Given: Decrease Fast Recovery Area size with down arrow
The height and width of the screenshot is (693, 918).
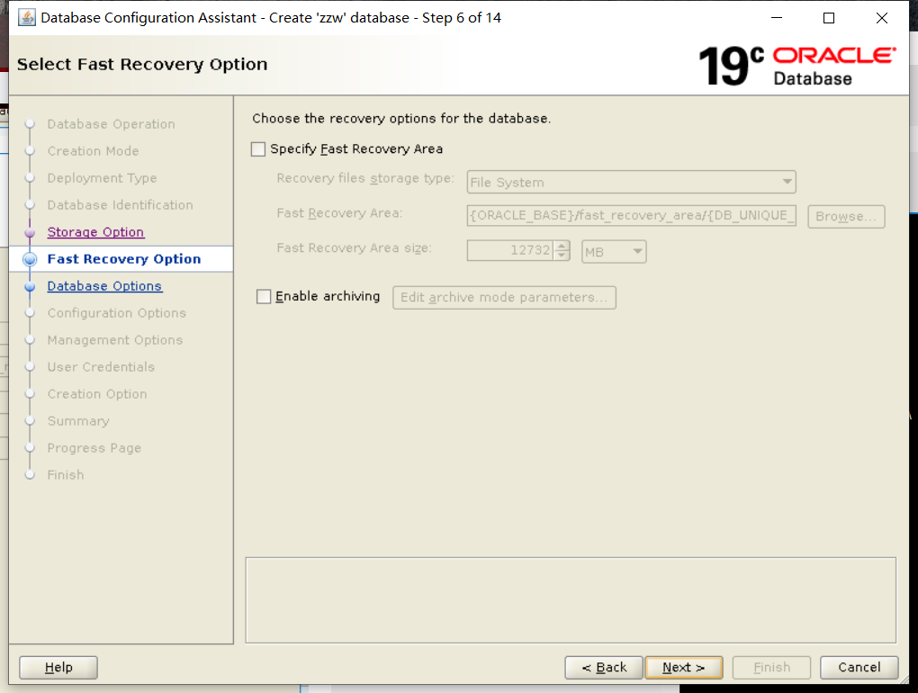Looking at the screenshot, I should coord(562,256).
